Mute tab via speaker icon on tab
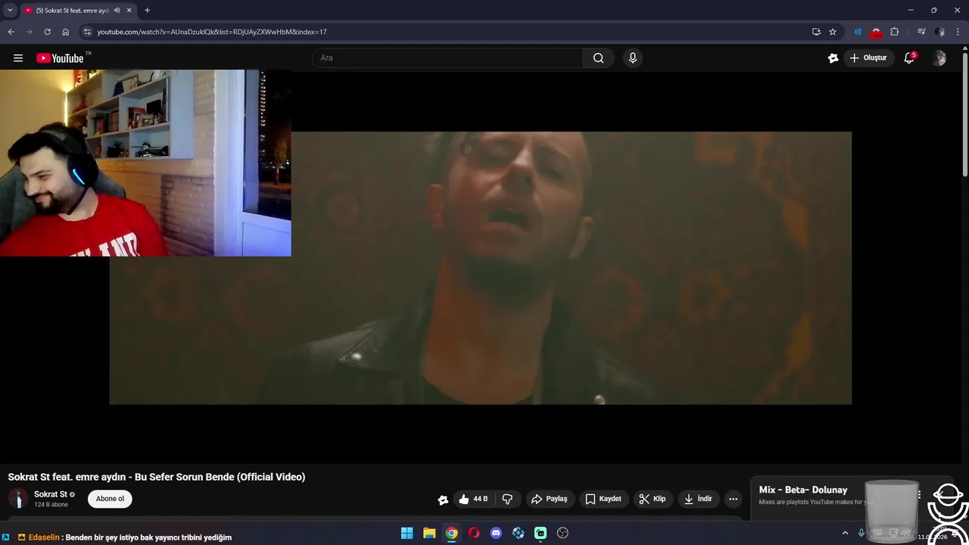 click(x=117, y=11)
